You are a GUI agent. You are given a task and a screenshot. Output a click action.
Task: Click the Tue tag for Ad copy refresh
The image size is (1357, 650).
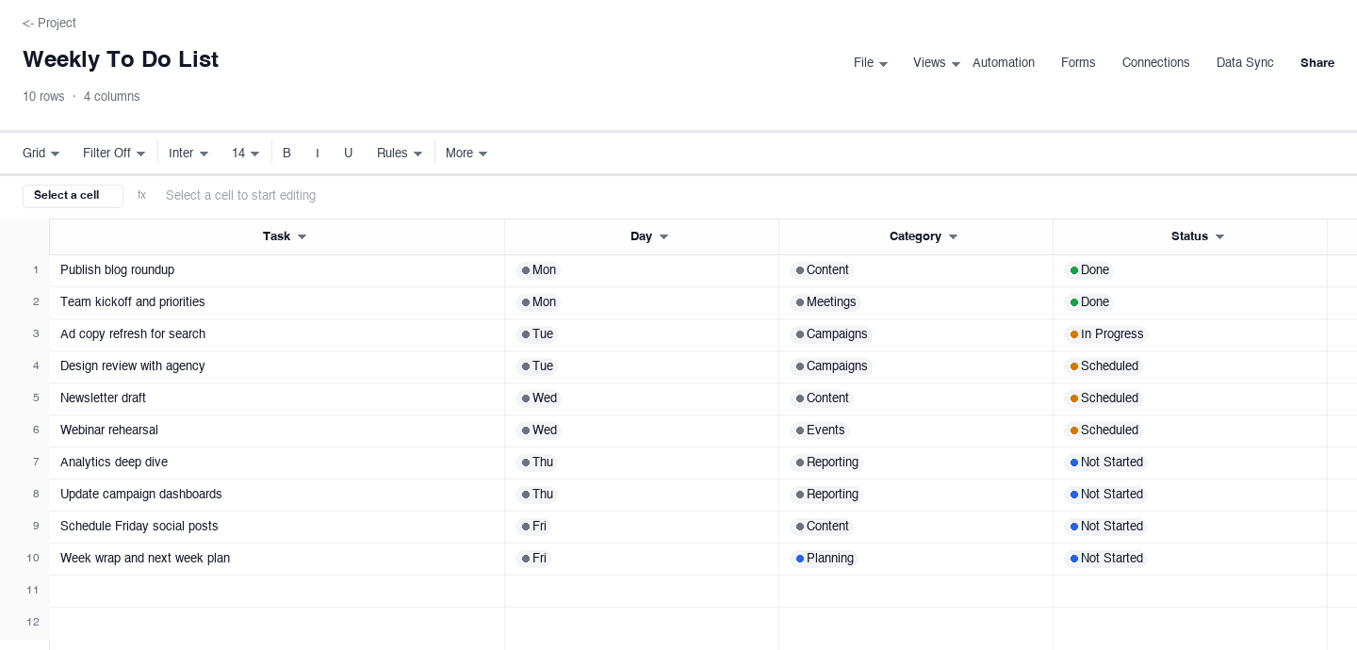[537, 334]
